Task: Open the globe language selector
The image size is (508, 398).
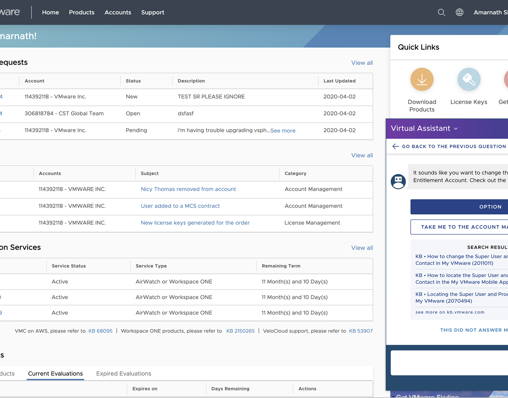Action: tap(459, 12)
